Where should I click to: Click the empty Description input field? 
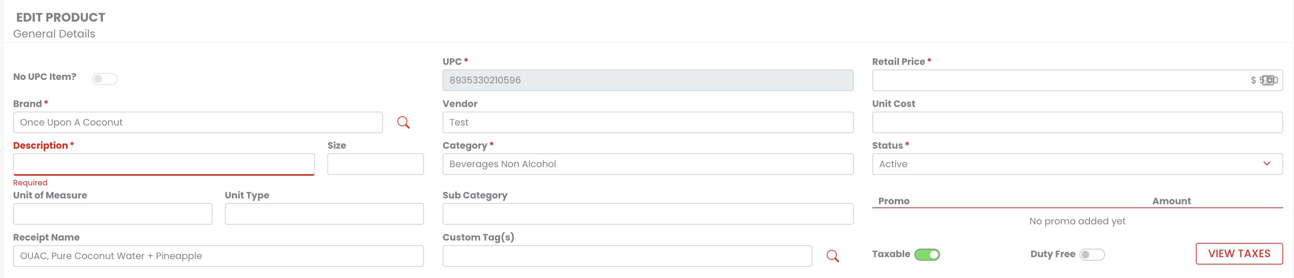pos(164,164)
